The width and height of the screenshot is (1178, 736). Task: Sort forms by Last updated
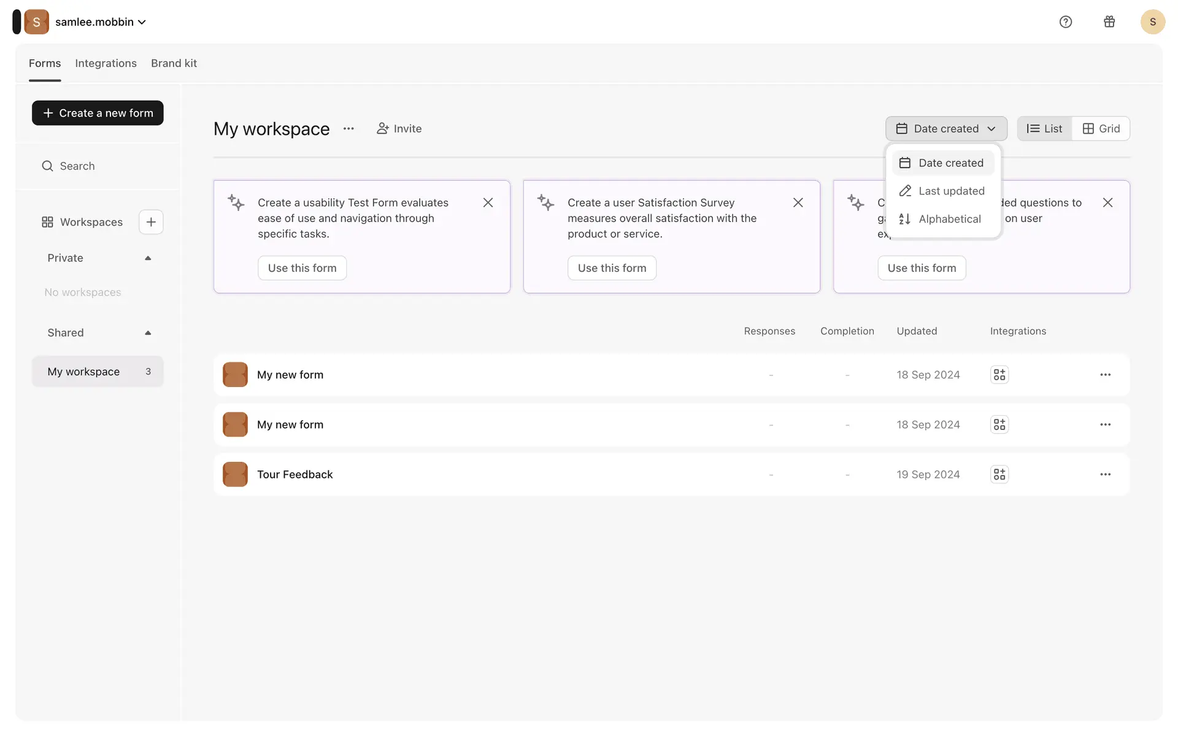tap(950, 191)
